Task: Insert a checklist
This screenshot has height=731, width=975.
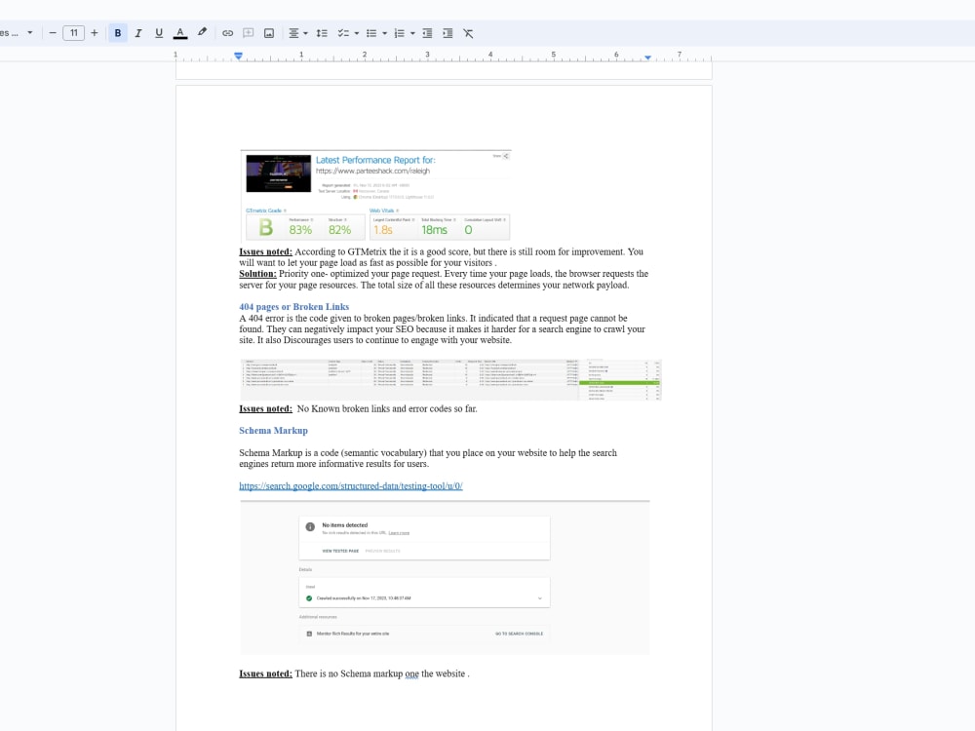Action: coord(343,33)
